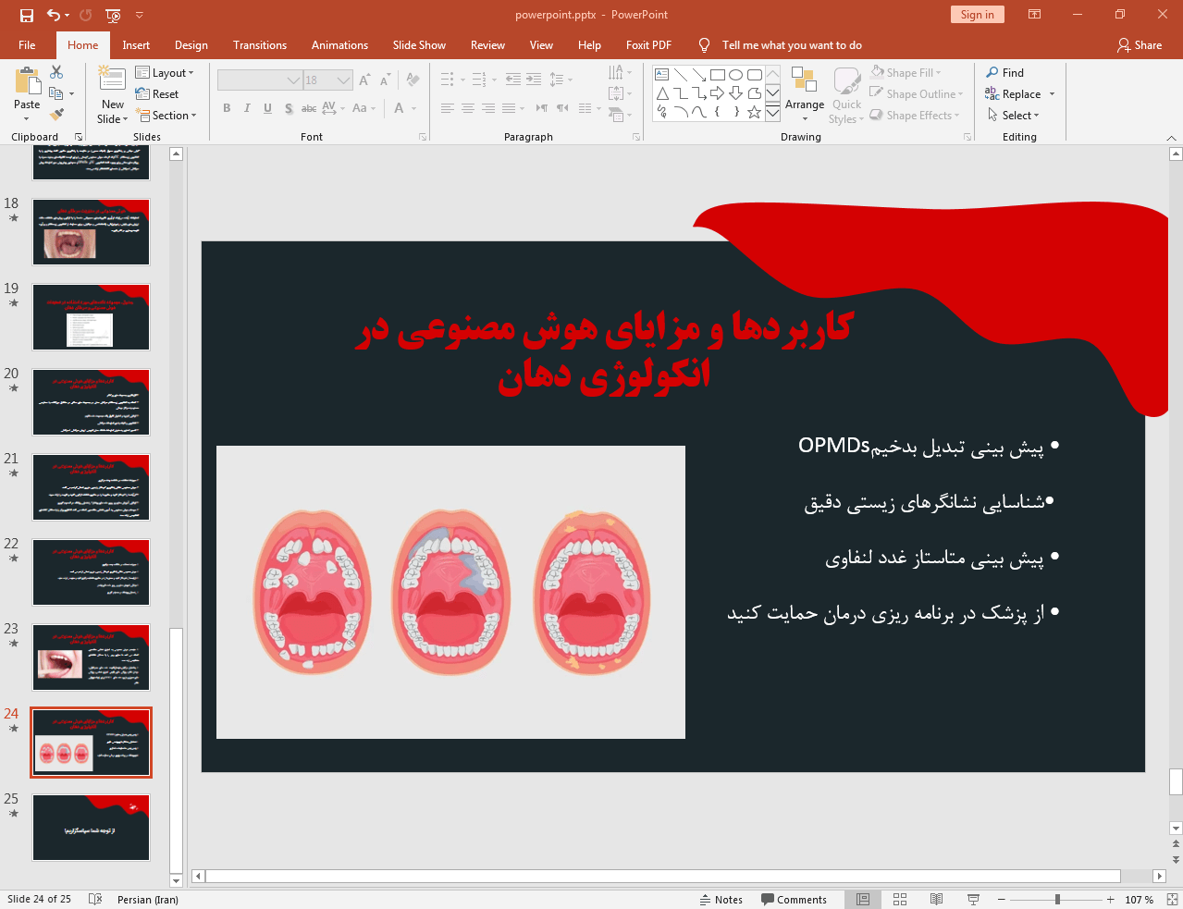Adjust the zoom slider handle
1183x909 pixels.
(x=1057, y=899)
